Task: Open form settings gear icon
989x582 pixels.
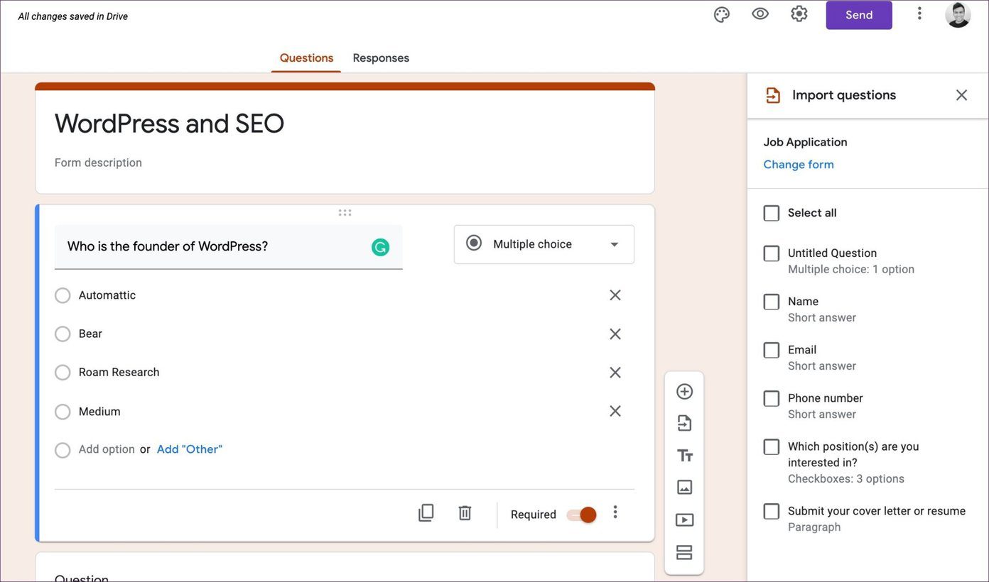Action: click(799, 14)
